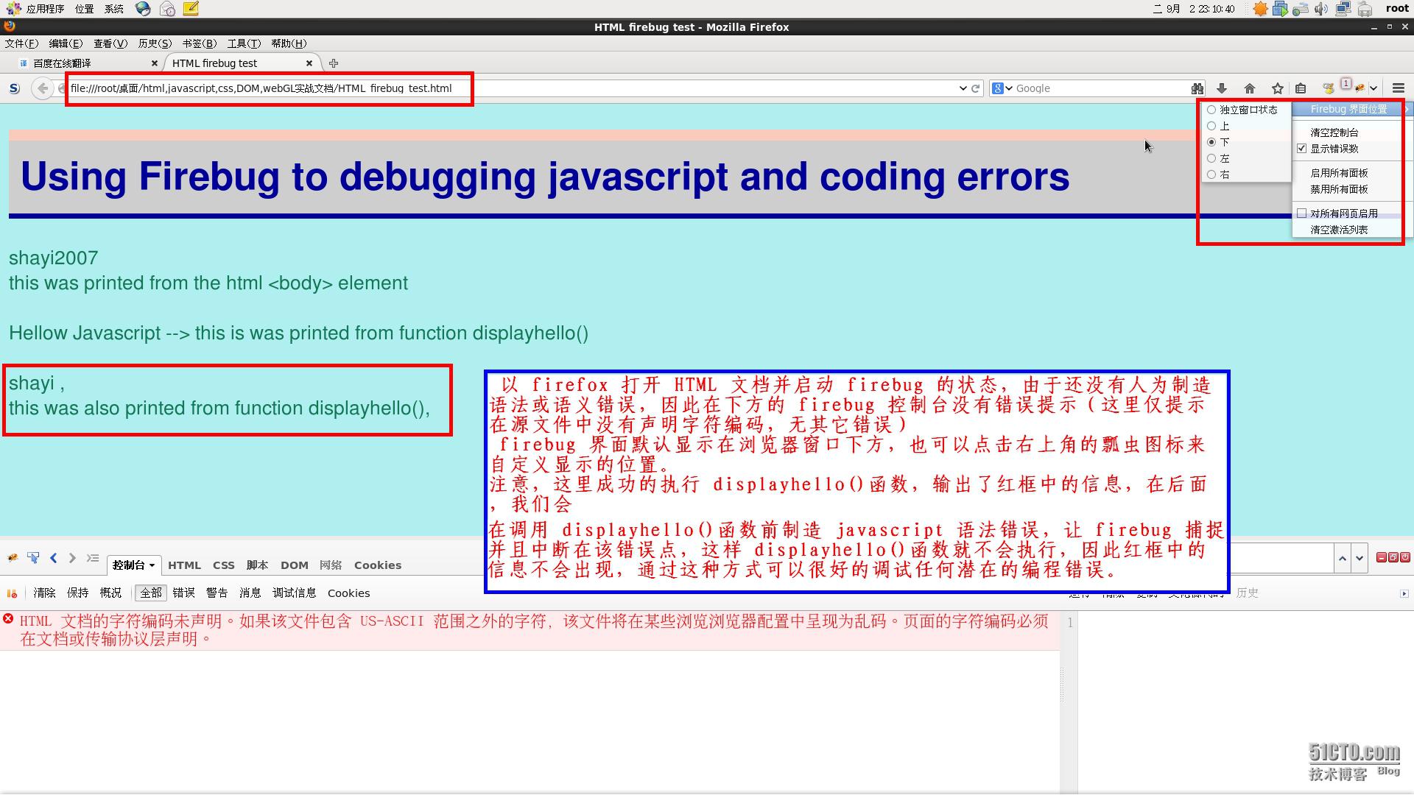Click the red error icon beside the message
Viewport: 1414px width, 795px height.
click(8, 619)
